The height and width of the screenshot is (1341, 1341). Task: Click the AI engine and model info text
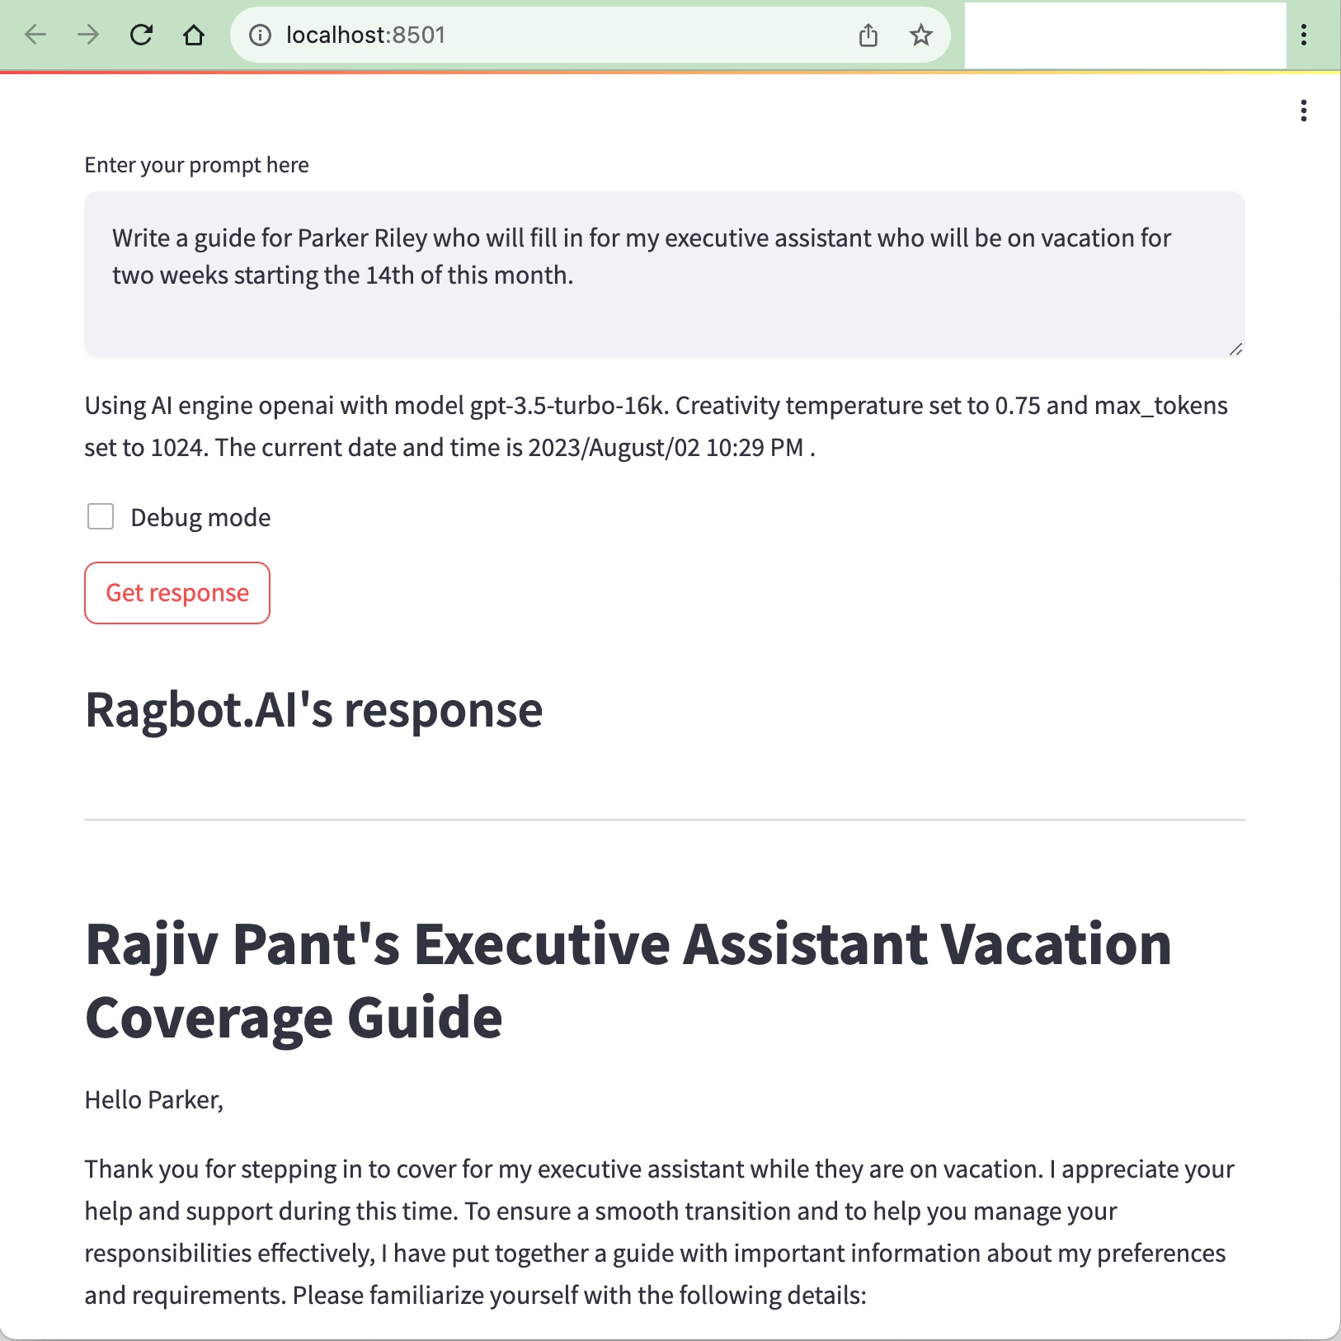click(x=656, y=426)
